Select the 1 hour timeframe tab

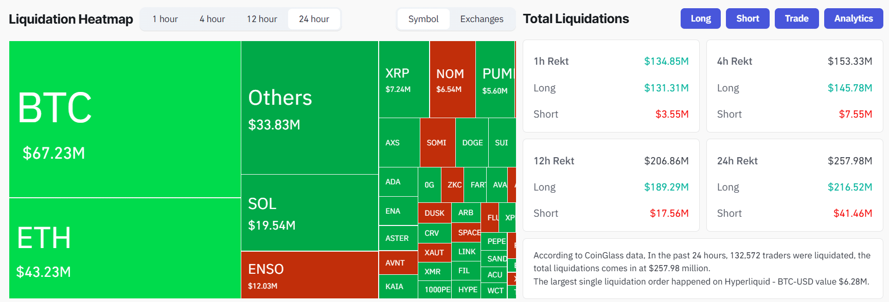tap(165, 19)
